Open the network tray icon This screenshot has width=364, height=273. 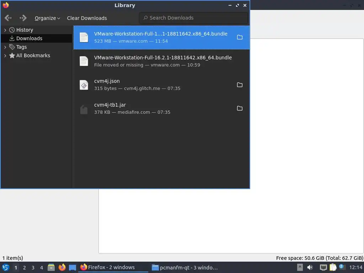pyautogui.click(x=323, y=268)
